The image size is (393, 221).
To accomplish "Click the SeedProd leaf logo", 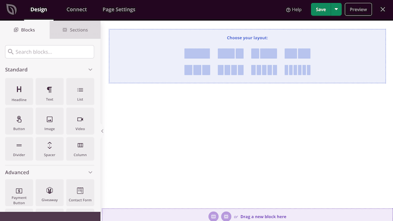I will click(12, 9).
